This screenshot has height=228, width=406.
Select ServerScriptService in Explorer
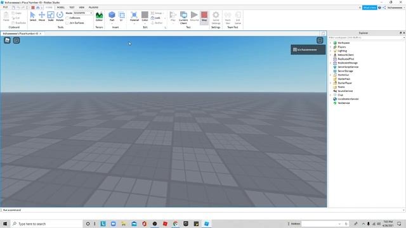[x=348, y=67]
